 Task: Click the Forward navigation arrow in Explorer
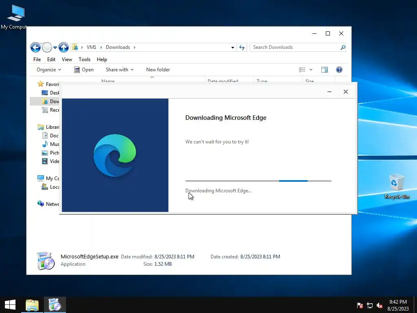tap(47, 47)
